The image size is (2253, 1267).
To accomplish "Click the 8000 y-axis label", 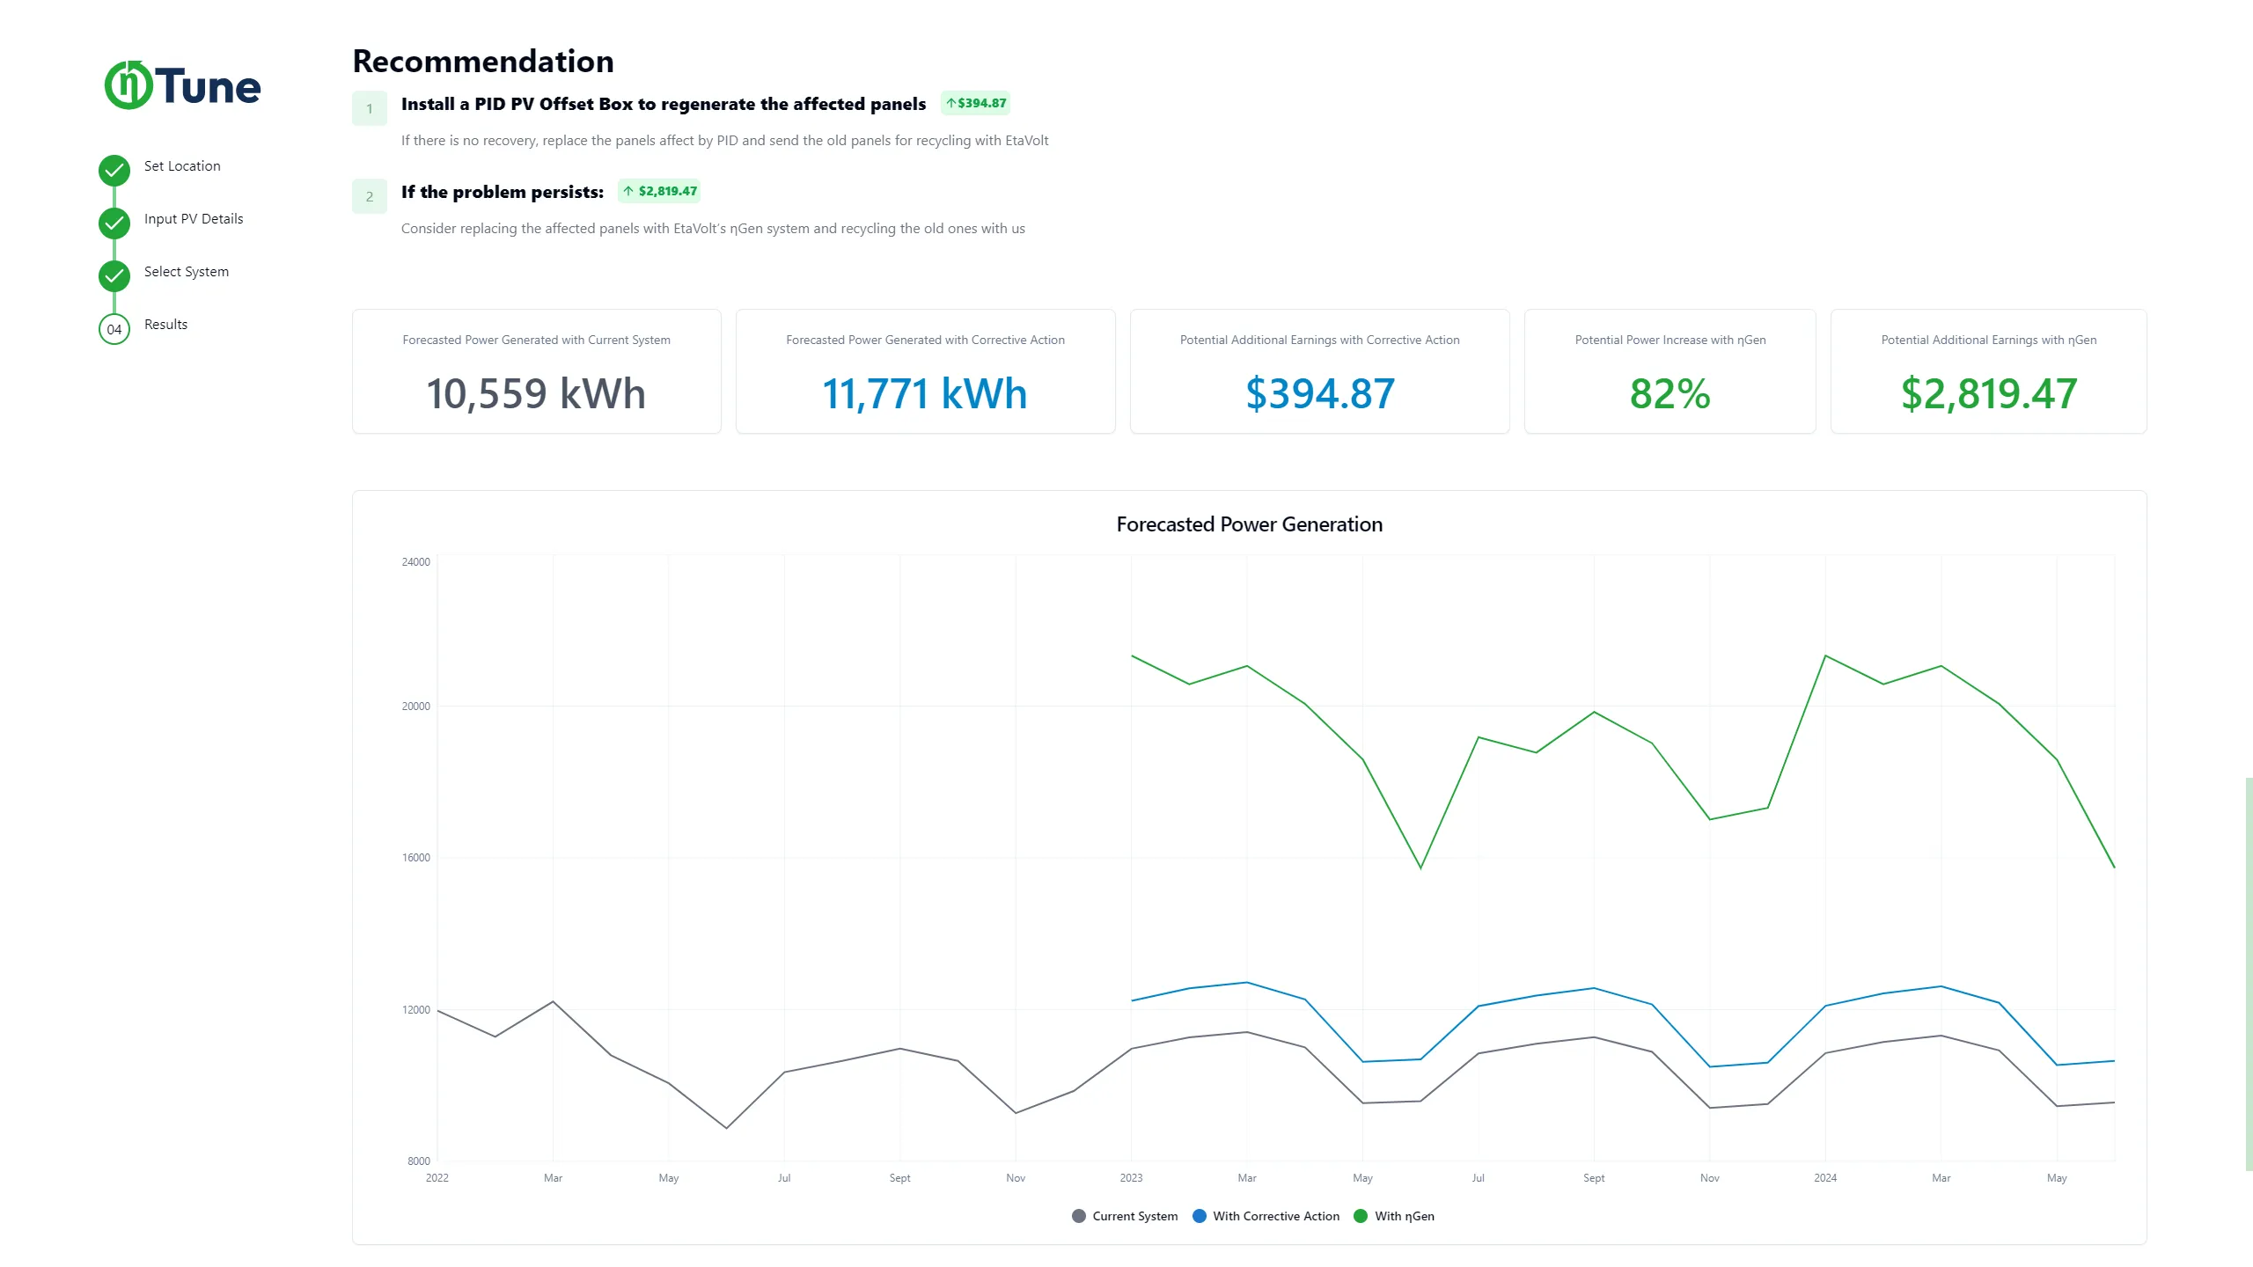I will (419, 1161).
